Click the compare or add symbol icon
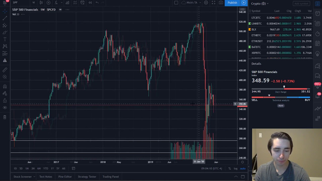Image resolution: width=322 pixels, height=181 pixels. point(49,3)
